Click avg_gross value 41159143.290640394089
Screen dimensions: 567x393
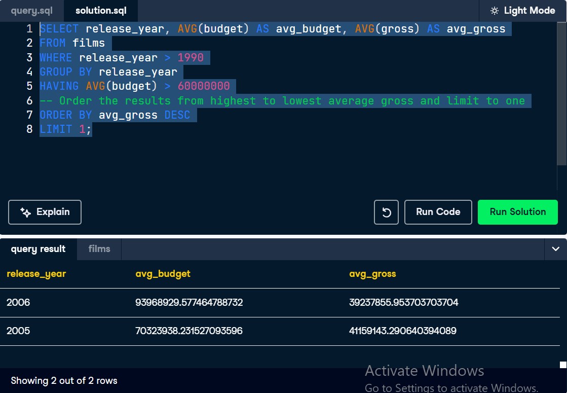pos(402,331)
